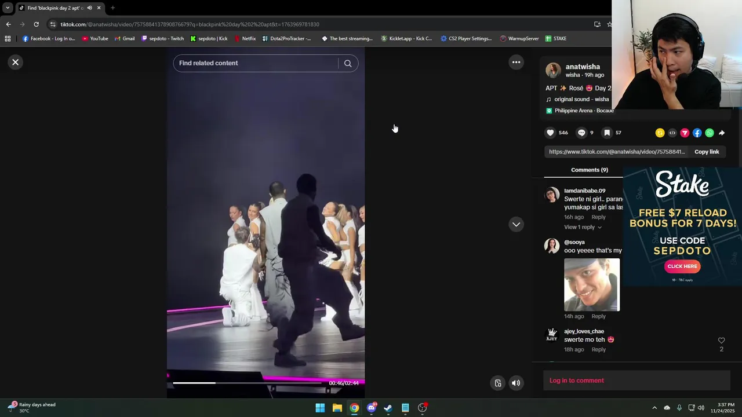Viewport: 742px width, 417px height.
Task: Open Netflix bookmark
Action: click(245, 39)
